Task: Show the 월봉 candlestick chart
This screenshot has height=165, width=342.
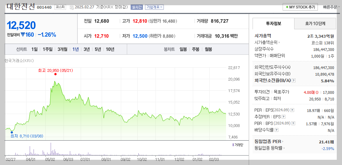Action: point(208,49)
